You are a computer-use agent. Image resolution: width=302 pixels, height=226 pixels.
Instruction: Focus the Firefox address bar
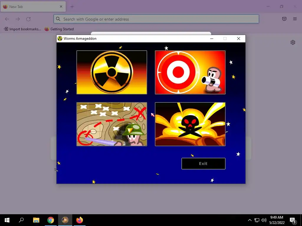(156, 19)
